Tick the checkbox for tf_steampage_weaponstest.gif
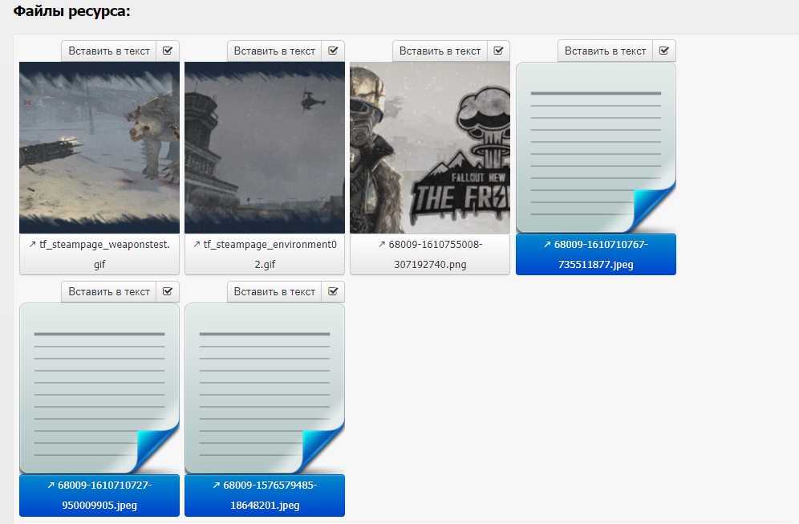799x524 pixels. 168,51
